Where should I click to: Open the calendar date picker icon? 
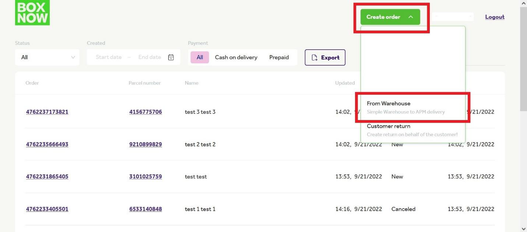pyautogui.click(x=171, y=57)
